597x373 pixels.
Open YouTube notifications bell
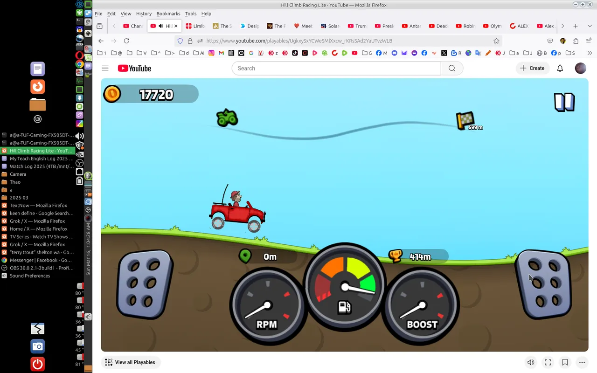(560, 68)
